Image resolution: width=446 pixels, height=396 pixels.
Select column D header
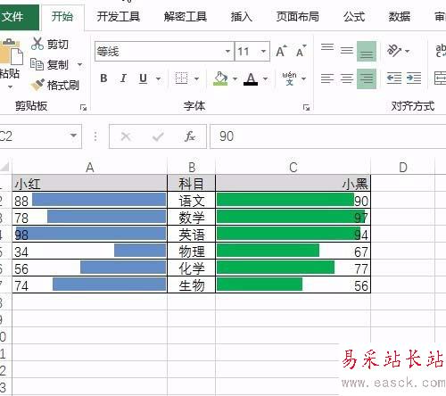pyautogui.click(x=403, y=168)
